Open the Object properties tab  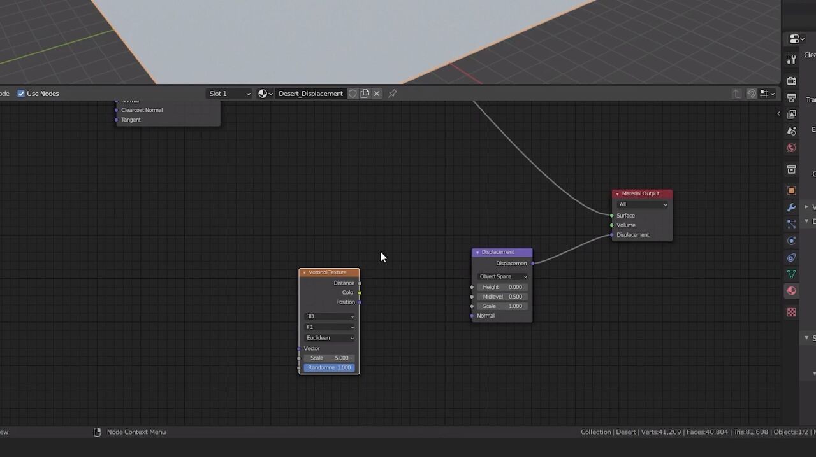791,191
